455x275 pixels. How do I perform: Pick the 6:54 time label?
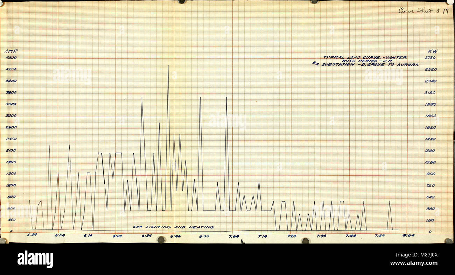(x=204, y=236)
